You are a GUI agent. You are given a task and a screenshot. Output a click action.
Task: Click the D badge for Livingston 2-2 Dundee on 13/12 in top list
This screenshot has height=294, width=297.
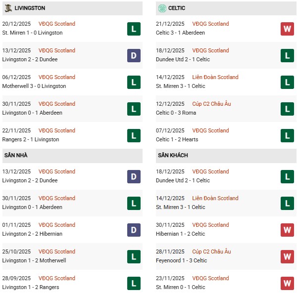point(134,55)
